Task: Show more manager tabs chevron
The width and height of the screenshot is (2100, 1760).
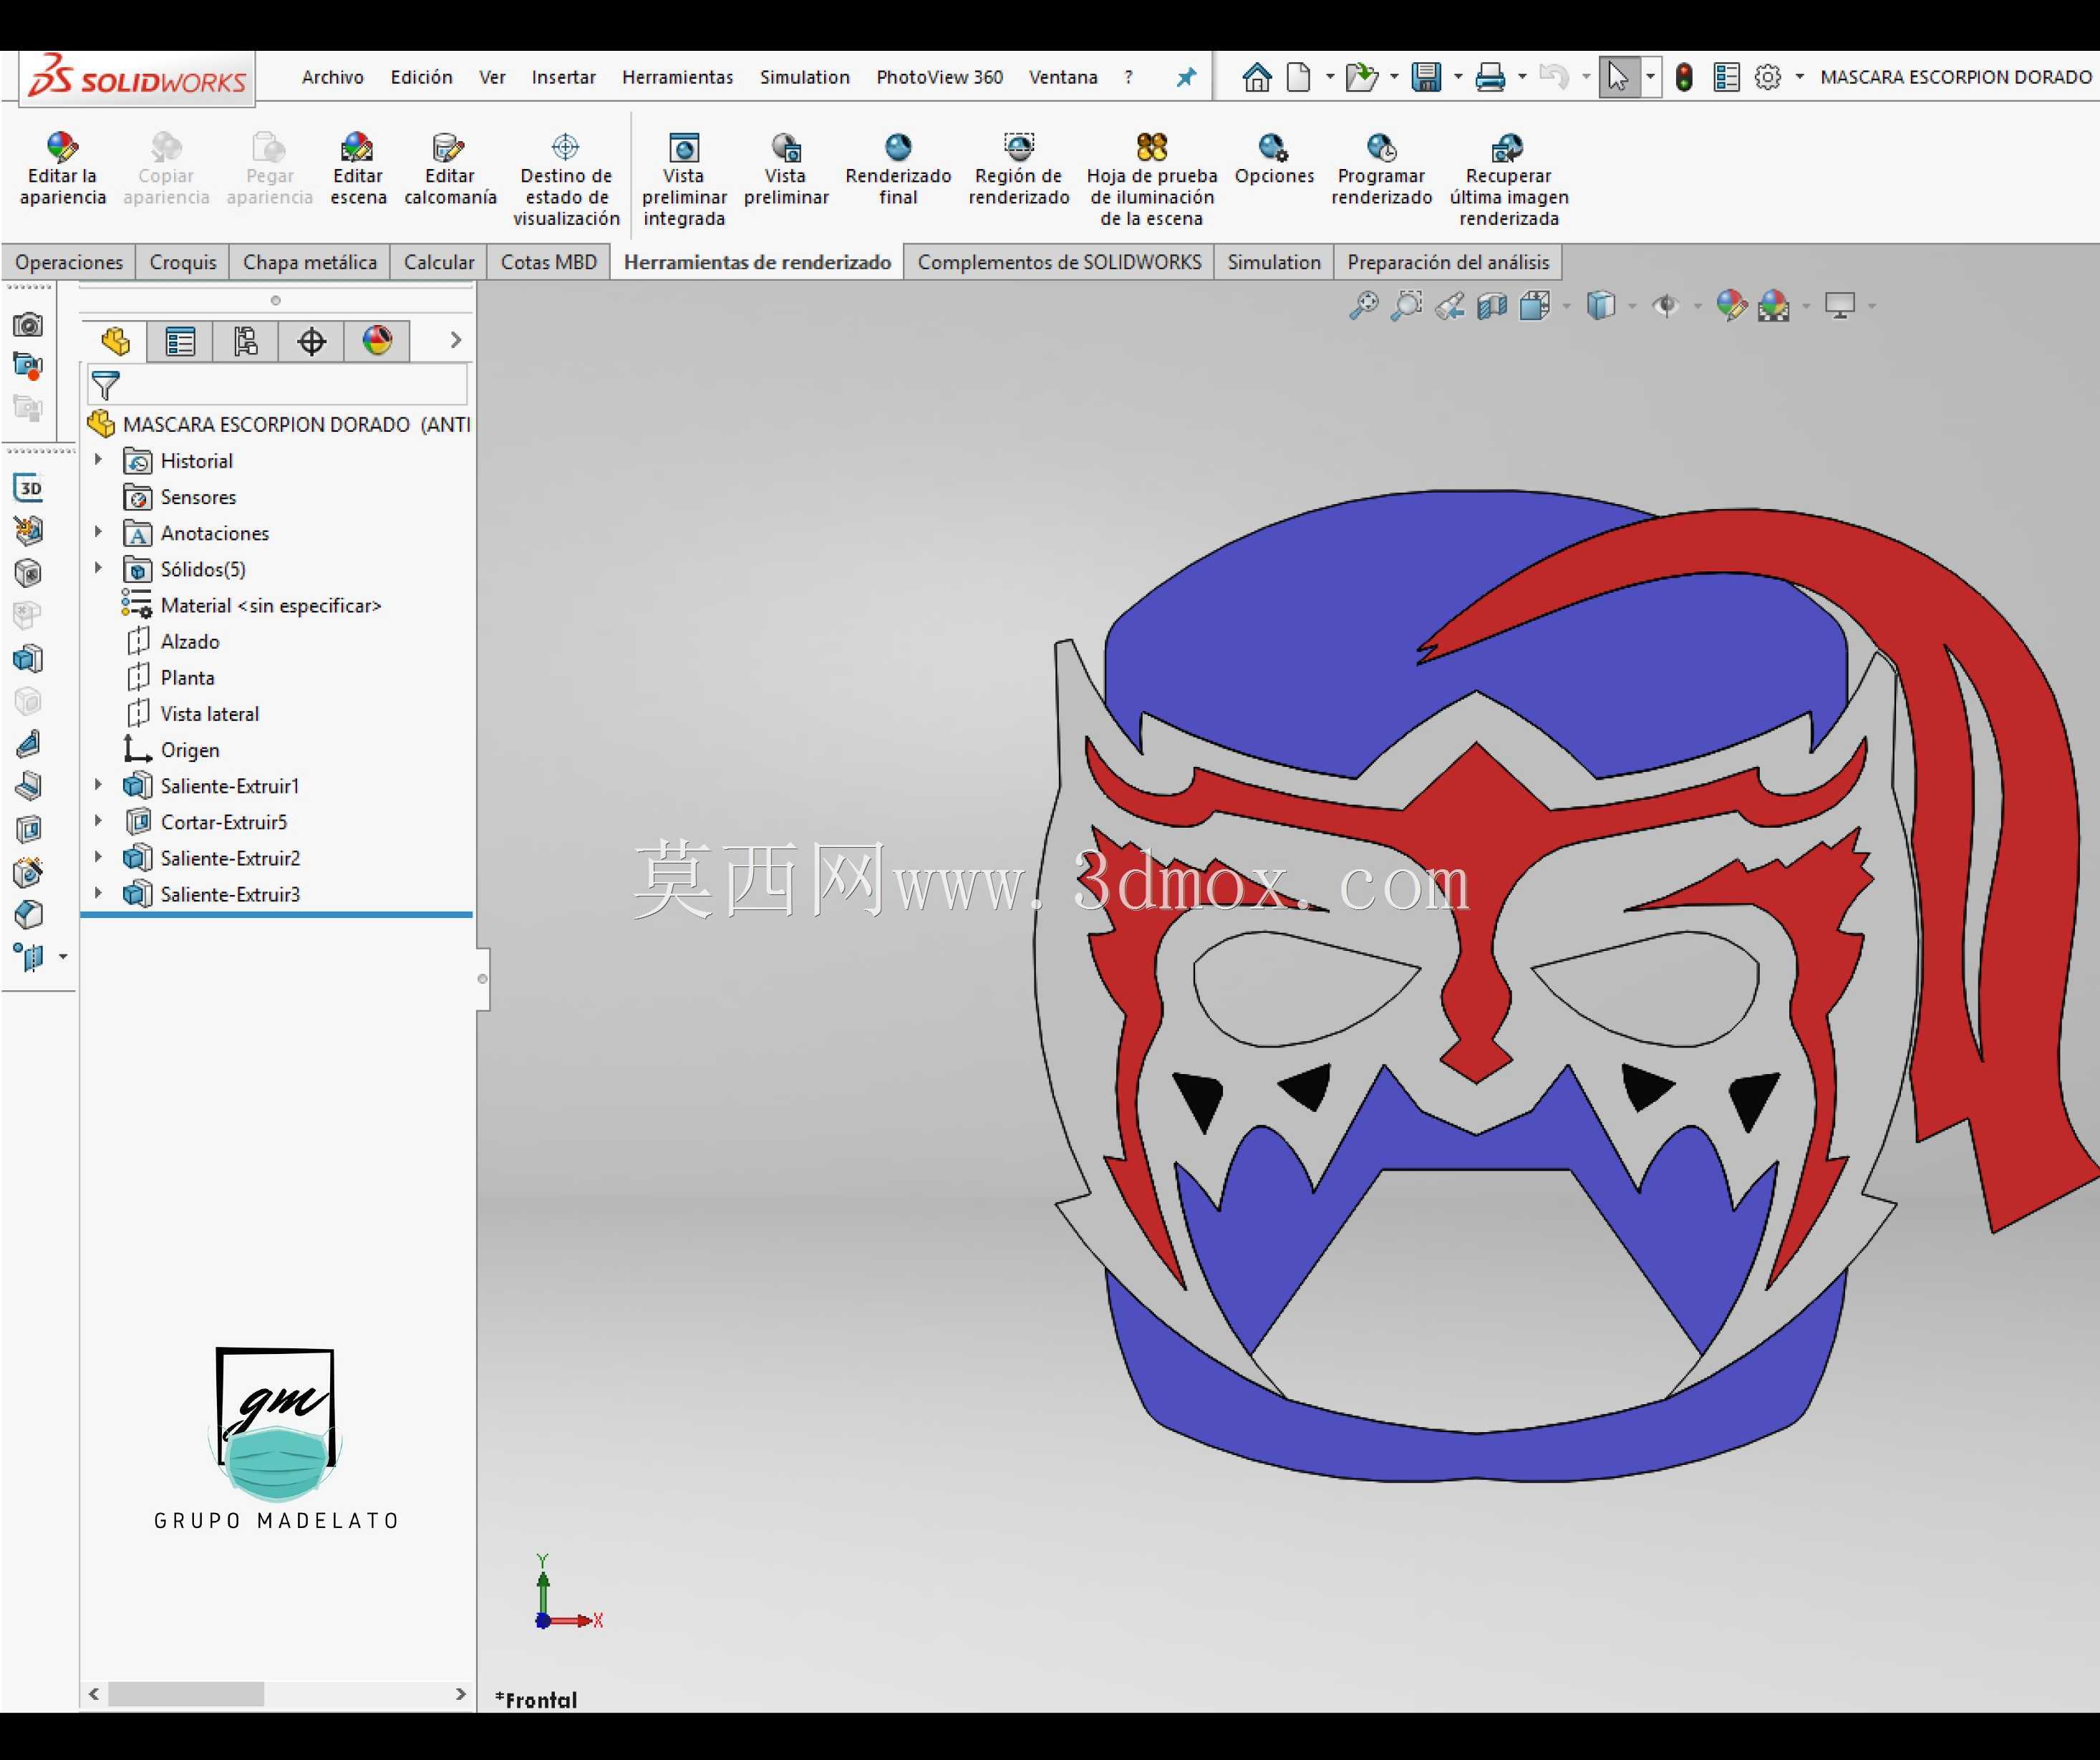Action: tap(456, 341)
